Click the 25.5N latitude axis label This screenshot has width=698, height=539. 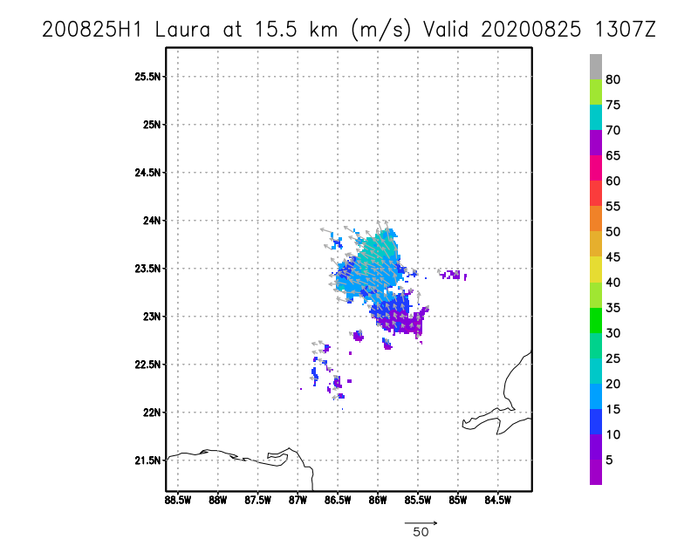point(147,77)
